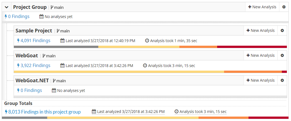Click the clock icon beside WebGoat analysis time
The height and width of the screenshot is (121, 291).
[x=145, y=66]
